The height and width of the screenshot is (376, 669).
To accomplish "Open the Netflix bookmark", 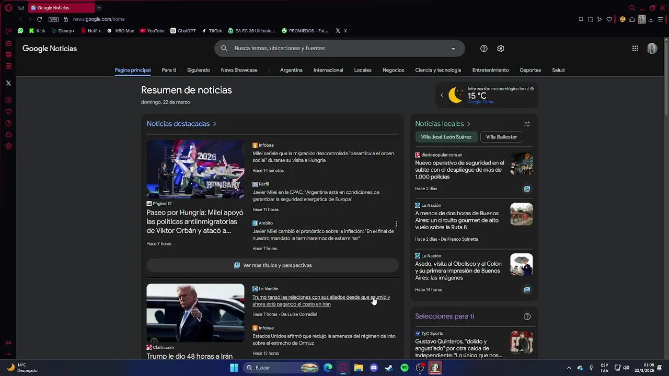I will tap(91, 31).
